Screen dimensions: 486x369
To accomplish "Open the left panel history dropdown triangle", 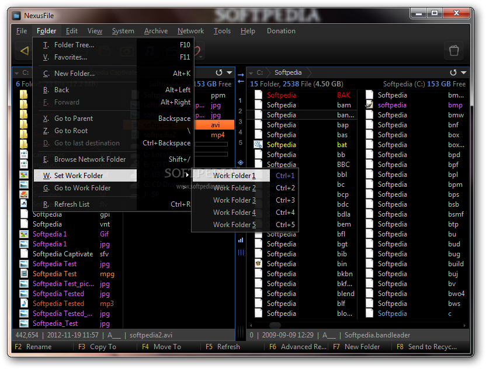I will point(230,72).
